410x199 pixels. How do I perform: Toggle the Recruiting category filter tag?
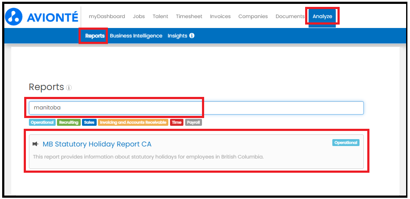click(69, 123)
